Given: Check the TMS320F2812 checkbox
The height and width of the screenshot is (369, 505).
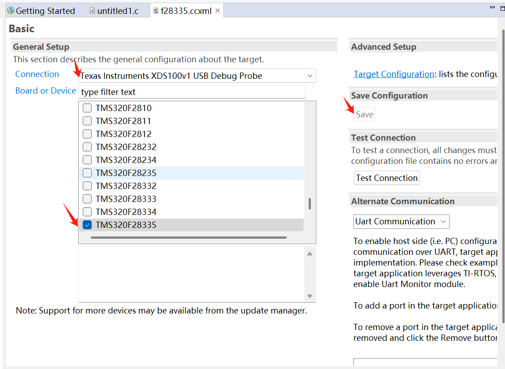Looking at the screenshot, I should tap(87, 134).
